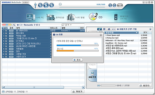Sort by 아티스트 column header
The width and height of the screenshot is (155, 95).
[55, 28]
